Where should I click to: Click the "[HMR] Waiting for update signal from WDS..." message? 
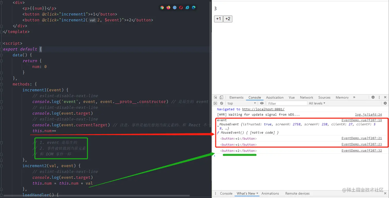[258, 115]
